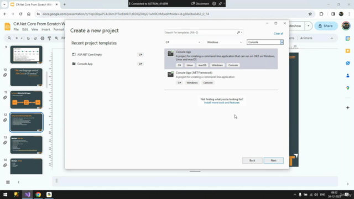Screen dimensions: 354x199
Task: Select slide 11 thumbnail
Action: (26, 99)
